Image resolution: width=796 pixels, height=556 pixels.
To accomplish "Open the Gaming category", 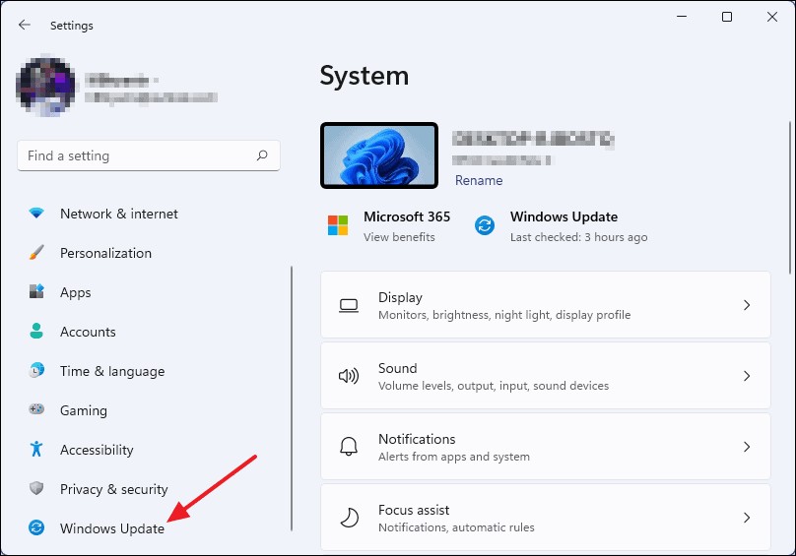I will [x=84, y=410].
